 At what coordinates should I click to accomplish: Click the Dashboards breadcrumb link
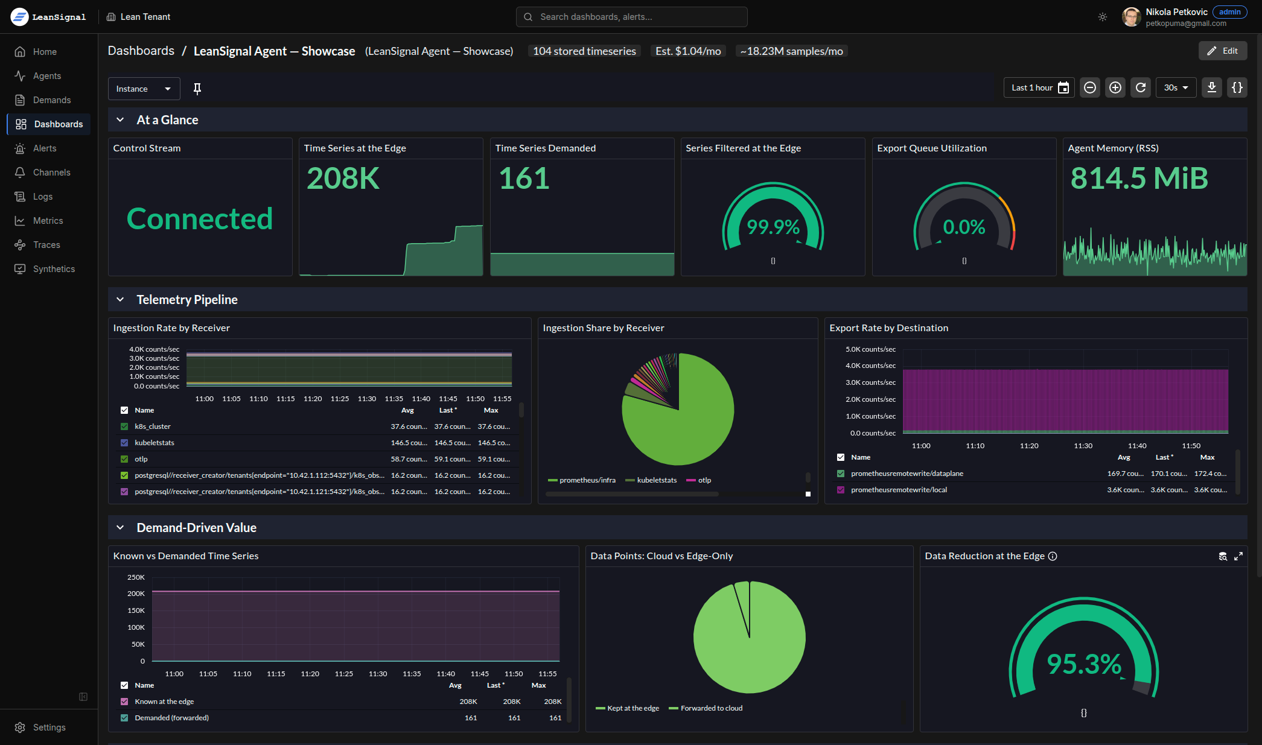[141, 51]
